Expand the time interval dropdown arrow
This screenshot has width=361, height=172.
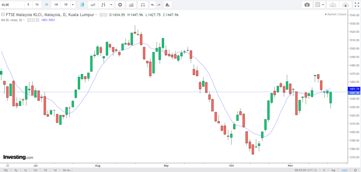(73, 5)
